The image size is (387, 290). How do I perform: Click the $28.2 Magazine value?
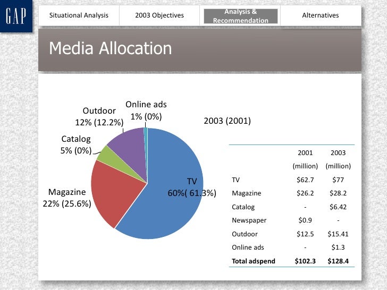[x=338, y=193]
